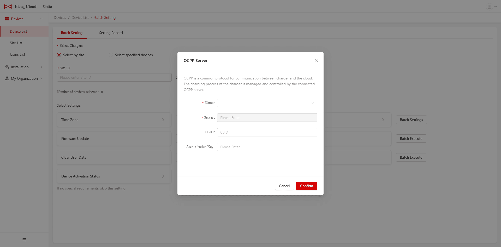Click the Installation wrench icon
This screenshot has width=501, height=247.
(7, 67)
